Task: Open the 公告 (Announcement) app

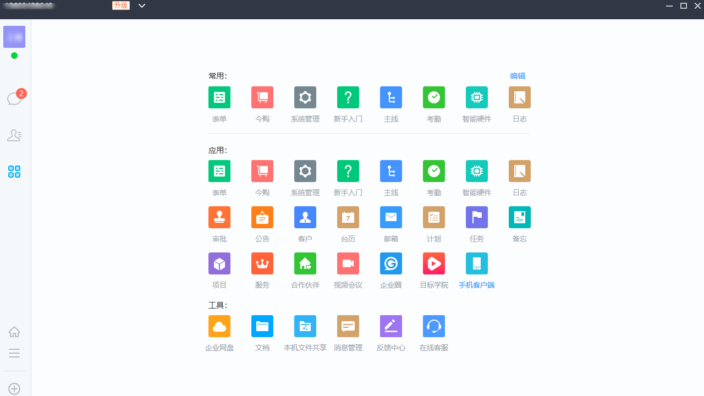Action: [x=262, y=217]
